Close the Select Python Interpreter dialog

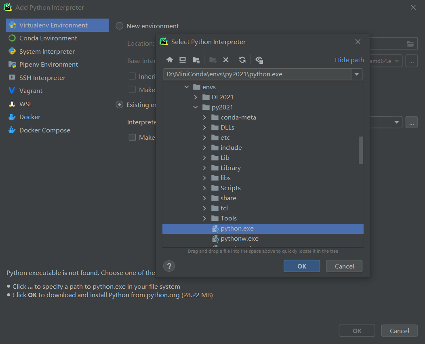coord(358,42)
